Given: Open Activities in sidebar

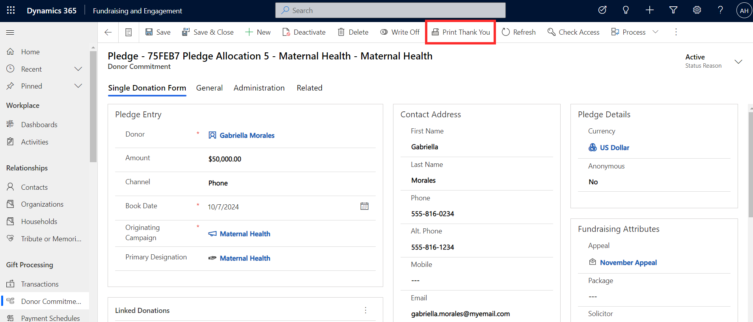Looking at the screenshot, I should pos(45,142).
